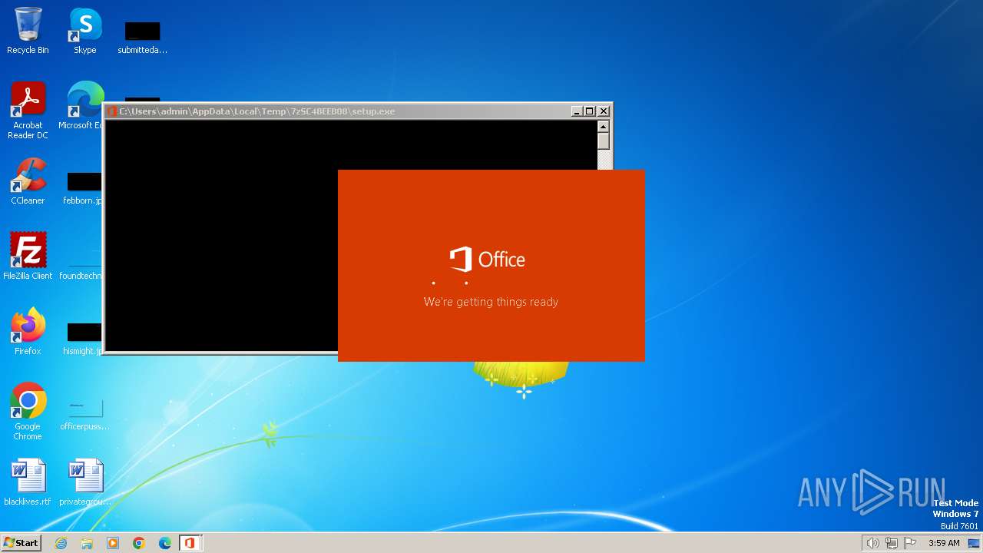Open the volume control in the system tray
Image resolution: width=983 pixels, height=553 pixels.
[872, 543]
